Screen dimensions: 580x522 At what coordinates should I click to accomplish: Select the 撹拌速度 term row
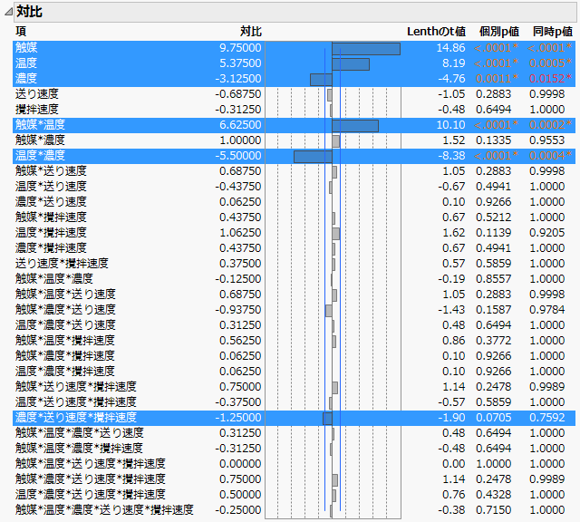37,110
